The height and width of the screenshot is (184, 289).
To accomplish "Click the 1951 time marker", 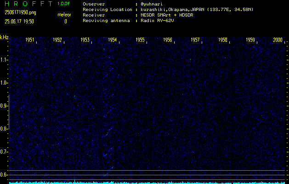I will [30, 40].
